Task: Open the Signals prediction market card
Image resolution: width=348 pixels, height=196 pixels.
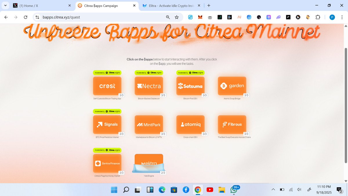Action: pyautogui.click(x=107, y=125)
